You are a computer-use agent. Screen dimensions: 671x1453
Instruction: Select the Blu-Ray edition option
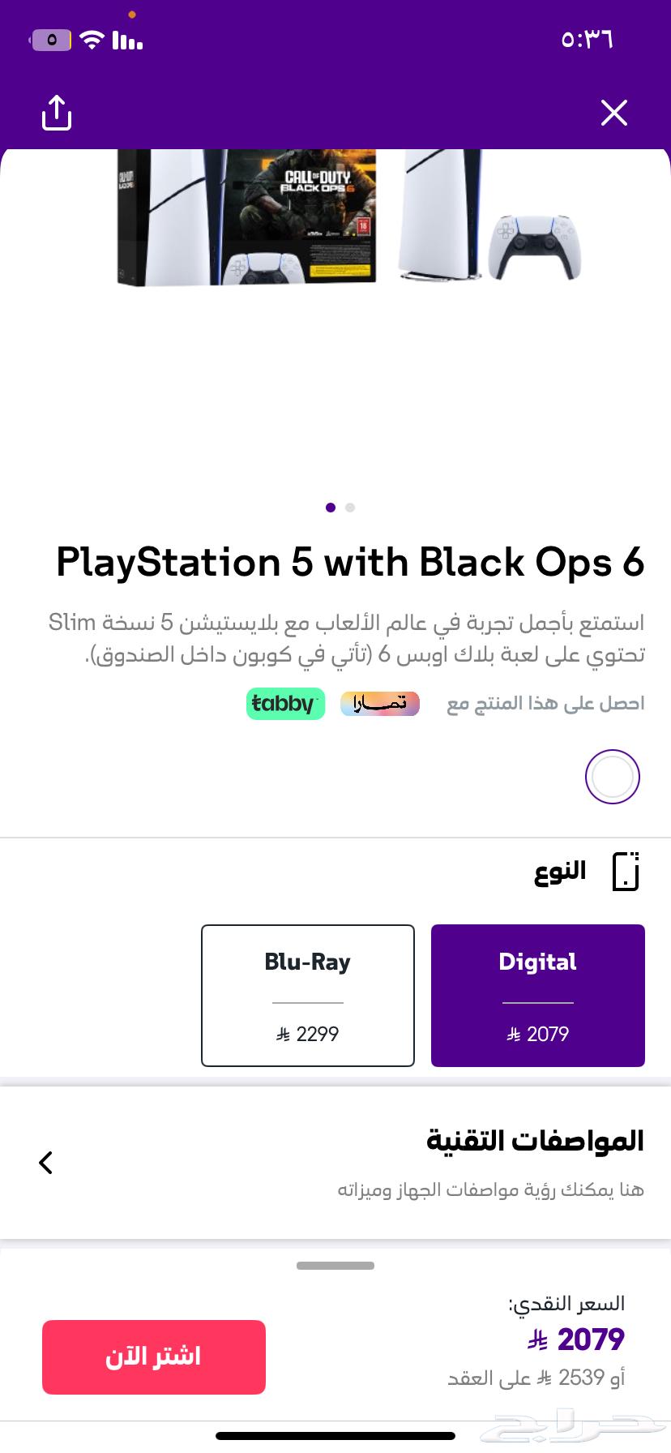click(307, 995)
